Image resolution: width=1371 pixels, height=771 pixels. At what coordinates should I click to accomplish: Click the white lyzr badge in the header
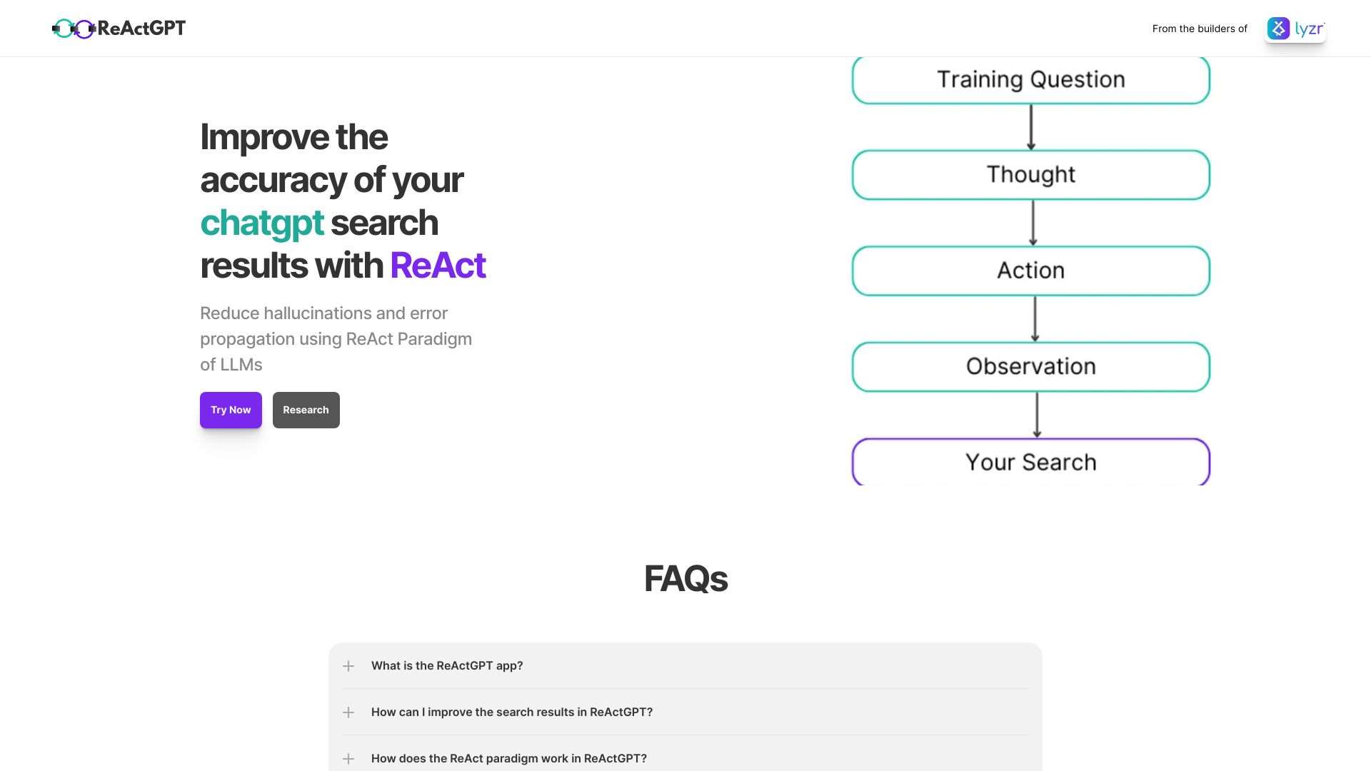[x=1295, y=29]
